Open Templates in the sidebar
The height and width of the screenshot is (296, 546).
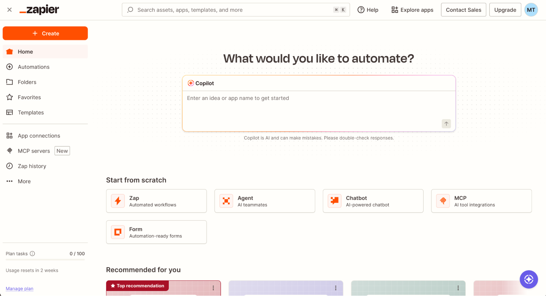tap(45, 113)
